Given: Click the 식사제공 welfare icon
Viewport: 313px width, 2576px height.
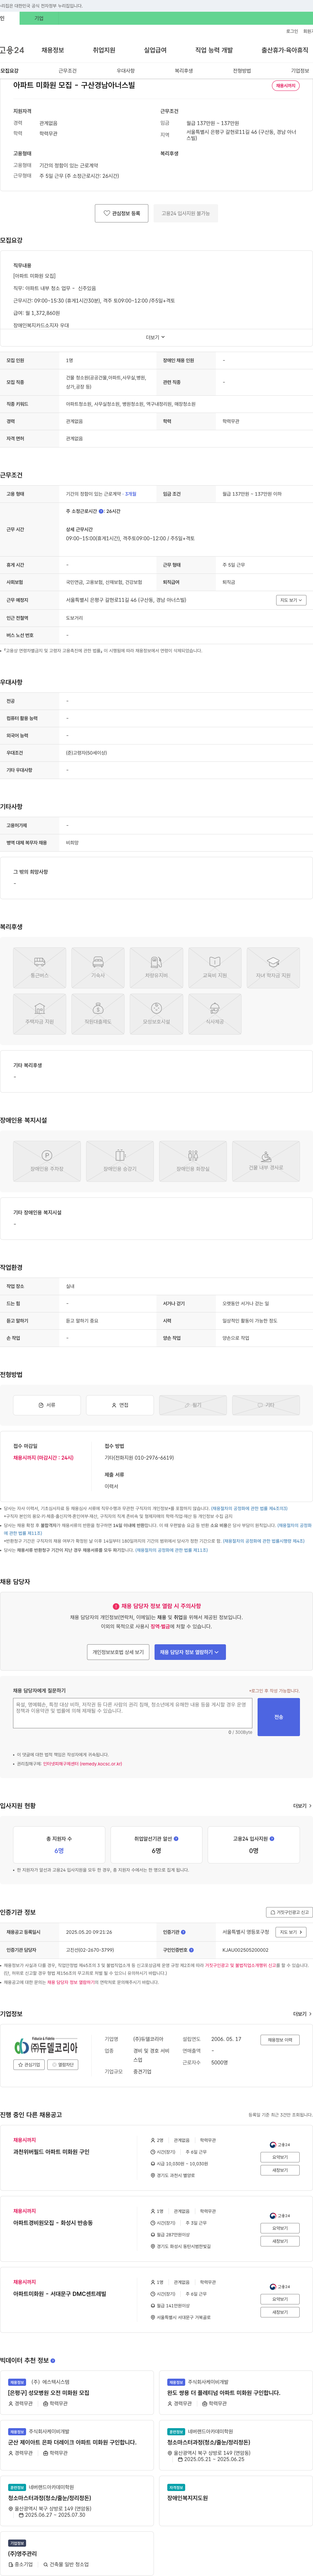Looking at the screenshot, I should [215, 1014].
